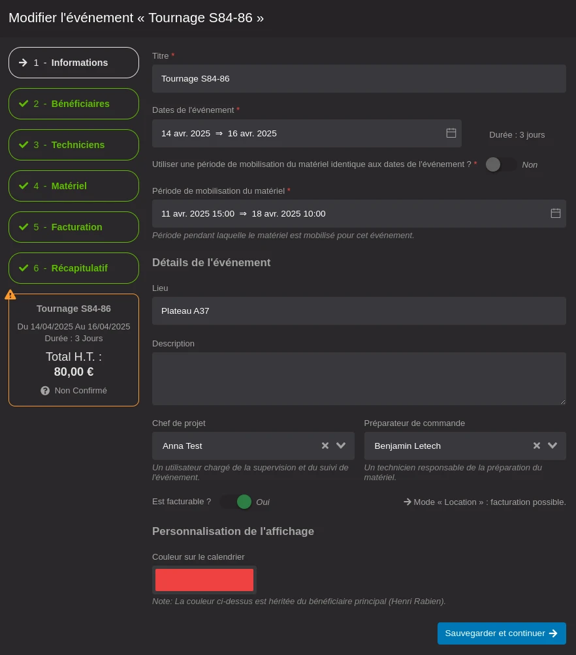Screen dimensions: 576x655
Task: Open the event dates range picker
Action: point(300,133)
